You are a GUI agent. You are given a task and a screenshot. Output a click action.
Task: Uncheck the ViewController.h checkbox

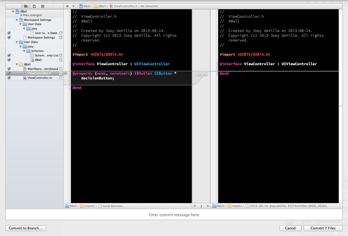[x=9, y=73]
